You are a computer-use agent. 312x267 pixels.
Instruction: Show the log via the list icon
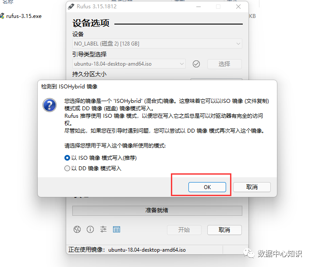click(117, 229)
